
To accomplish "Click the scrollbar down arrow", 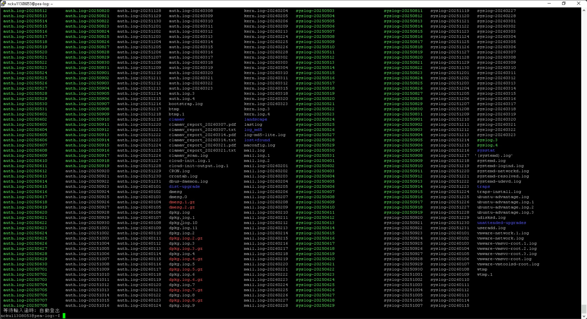I will pos(584,316).
